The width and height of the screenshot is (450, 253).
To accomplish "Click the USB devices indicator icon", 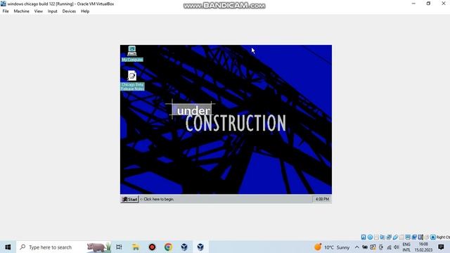I will tap(395, 237).
